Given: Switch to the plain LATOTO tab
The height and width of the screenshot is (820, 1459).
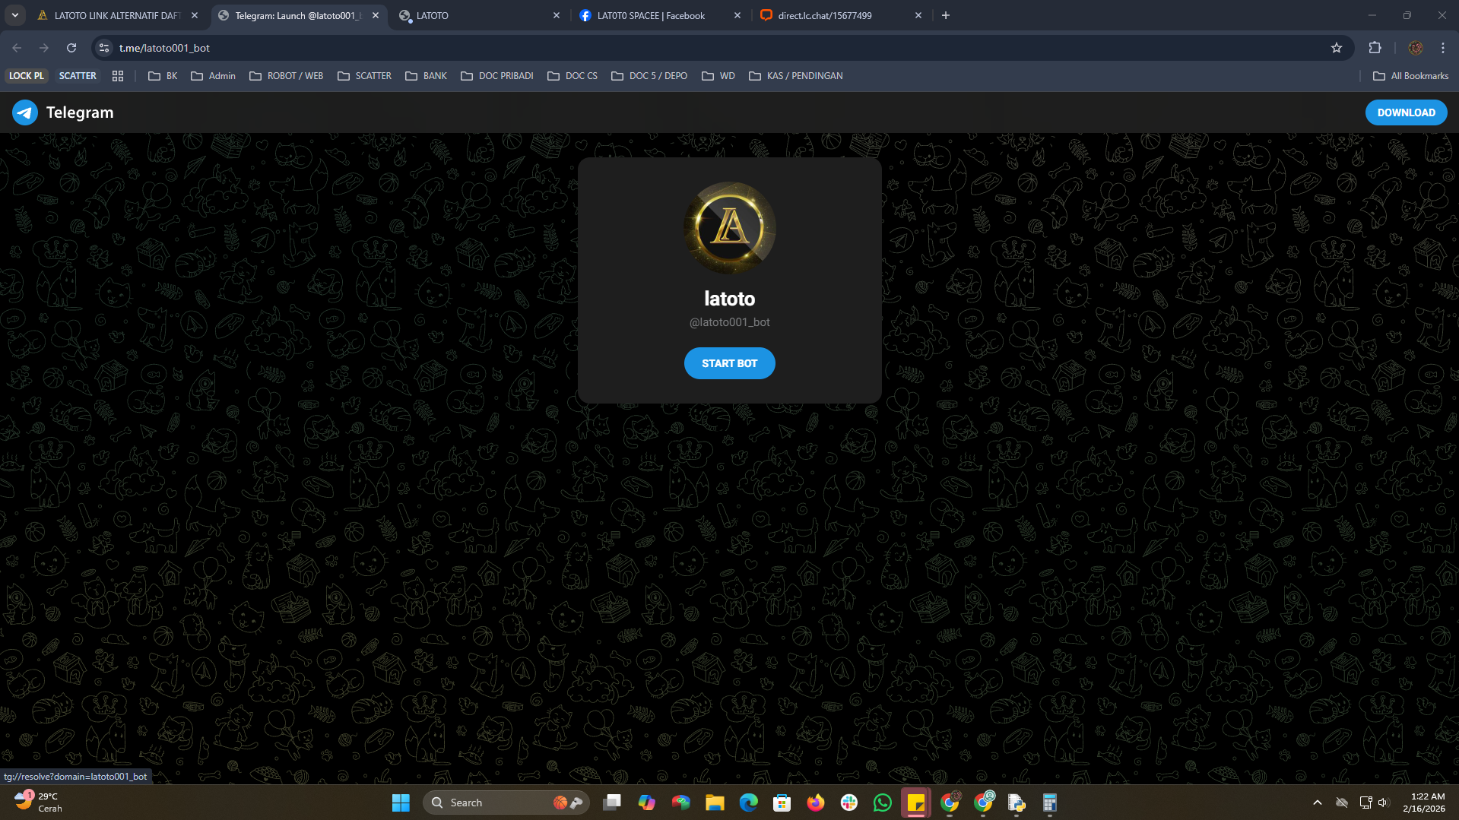Looking at the screenshot, I should pos(479,15).
